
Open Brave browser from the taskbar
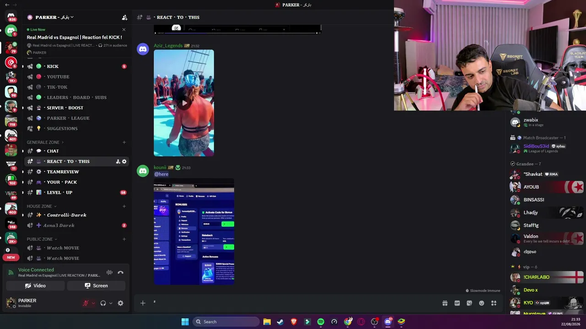tap(294, 322)
